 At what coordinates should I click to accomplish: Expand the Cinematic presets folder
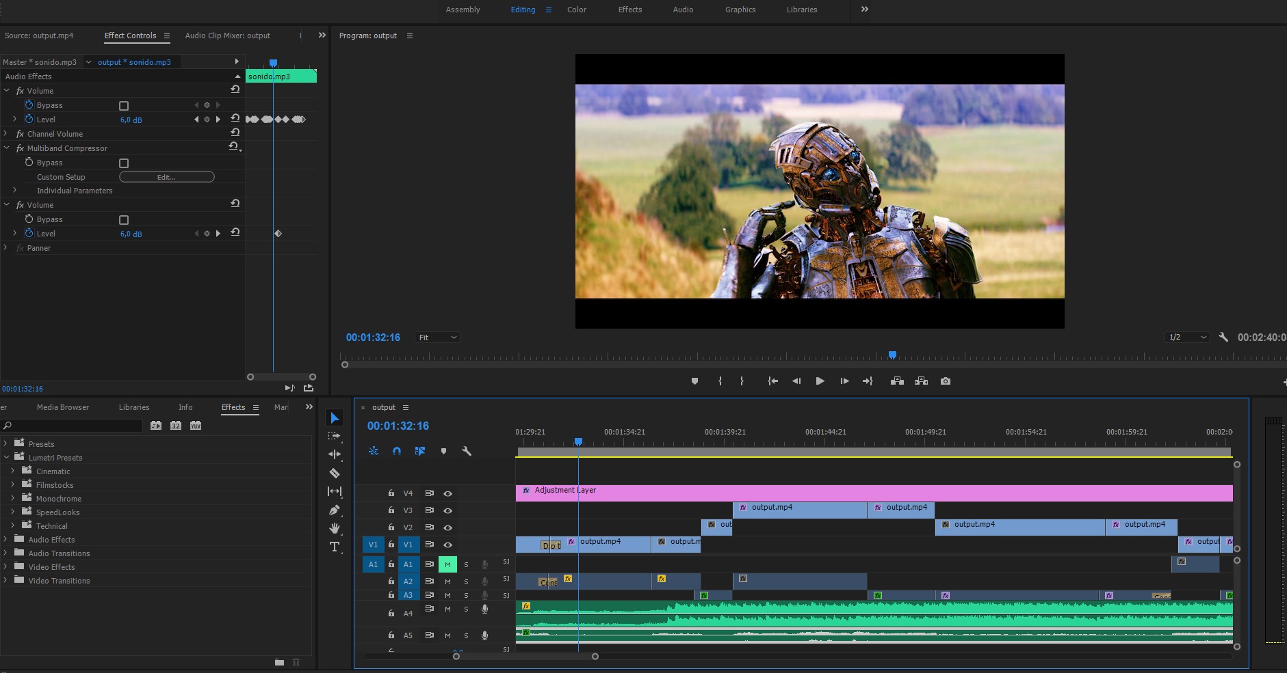(x=12, y=471)
